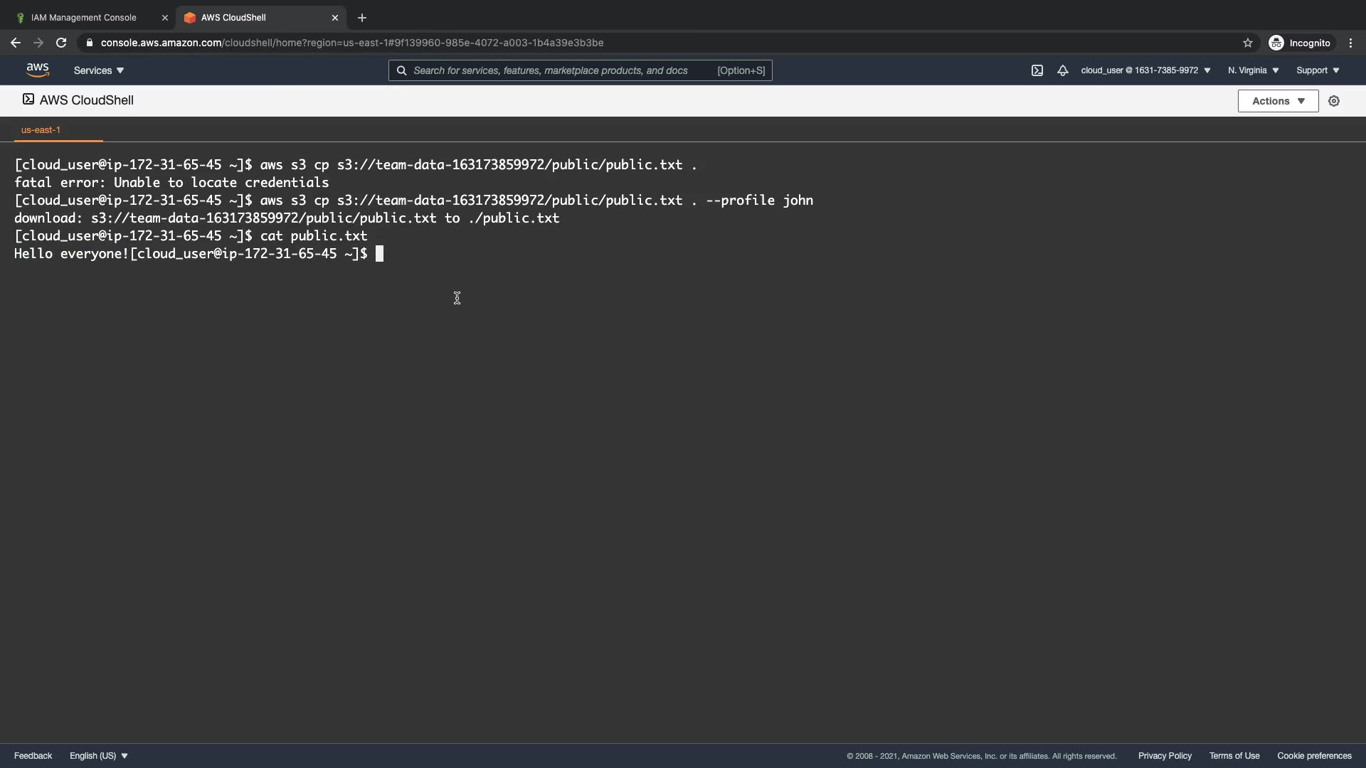This screenshot has height=768, width=1366.
Task: Close the AWS CloudShell browser tab
Action: (x=335, y=18)
